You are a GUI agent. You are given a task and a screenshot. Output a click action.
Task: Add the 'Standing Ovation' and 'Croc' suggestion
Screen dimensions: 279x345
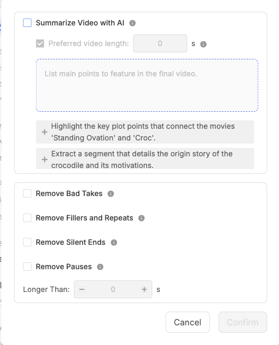(44, 132)
